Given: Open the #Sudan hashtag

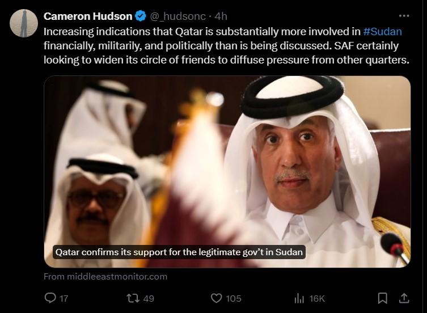Looking at the screenshot, I should click(x=382, y=32).
